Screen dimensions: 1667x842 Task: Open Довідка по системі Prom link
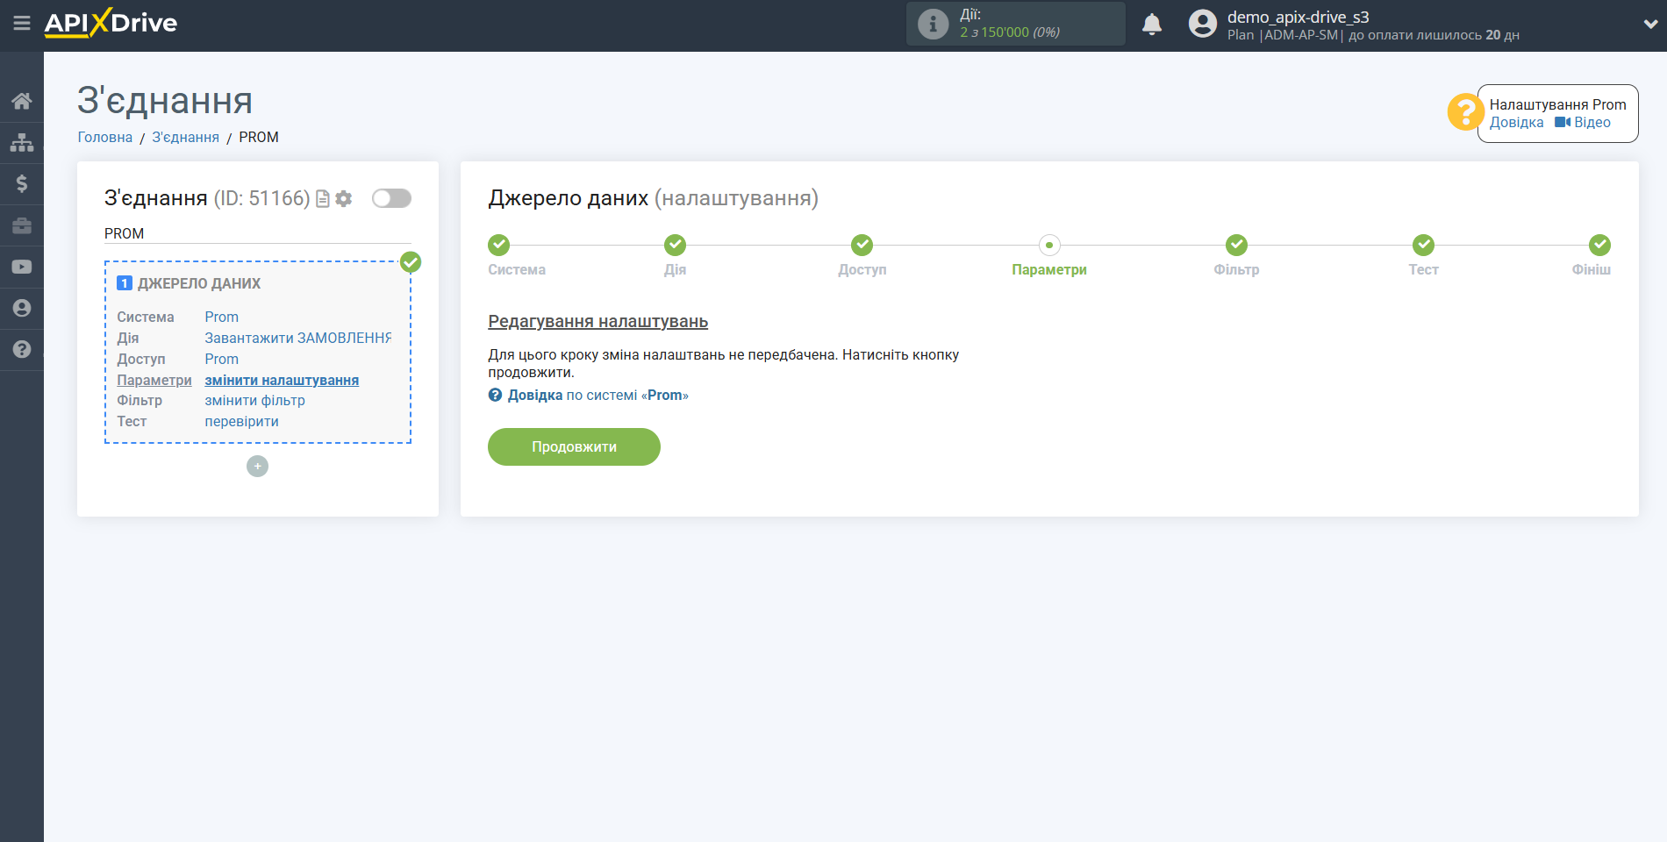[597, 396]
